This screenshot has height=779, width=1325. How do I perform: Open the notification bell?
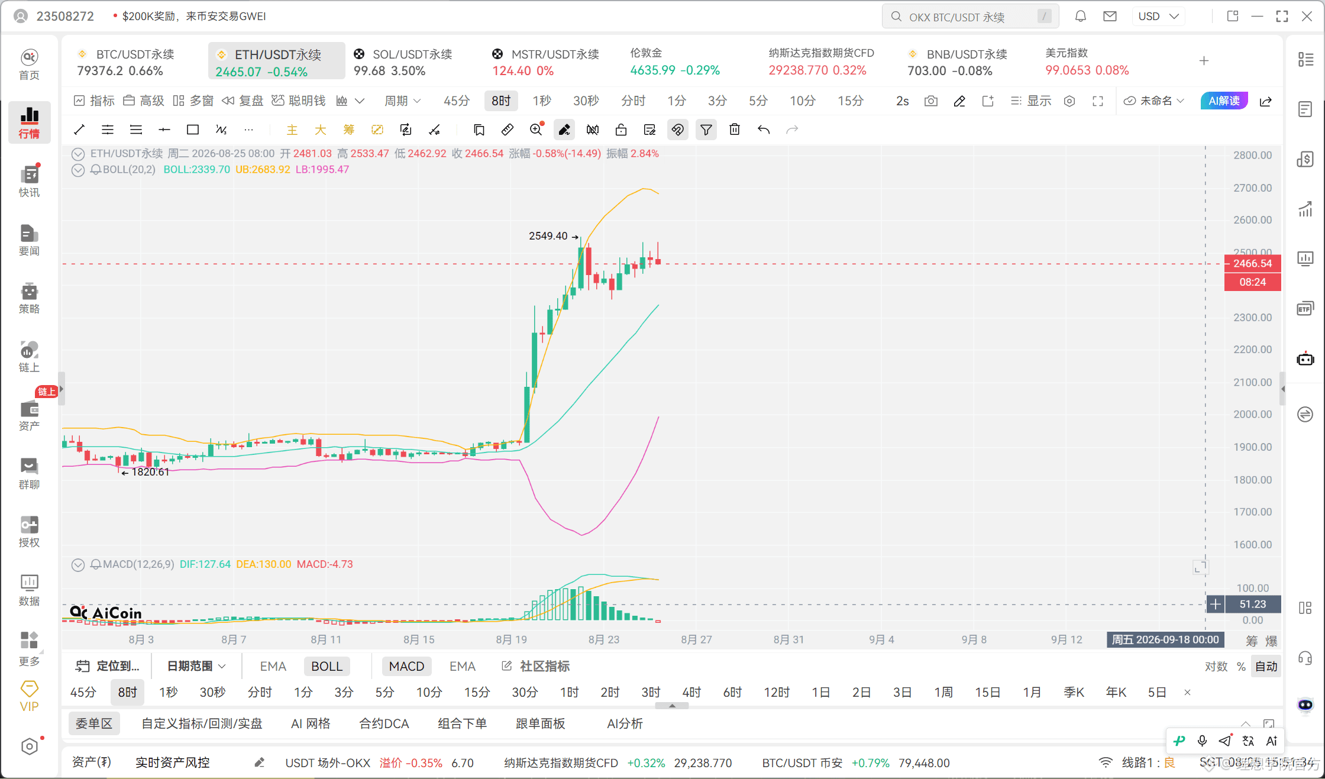[x=1081, y=17]
